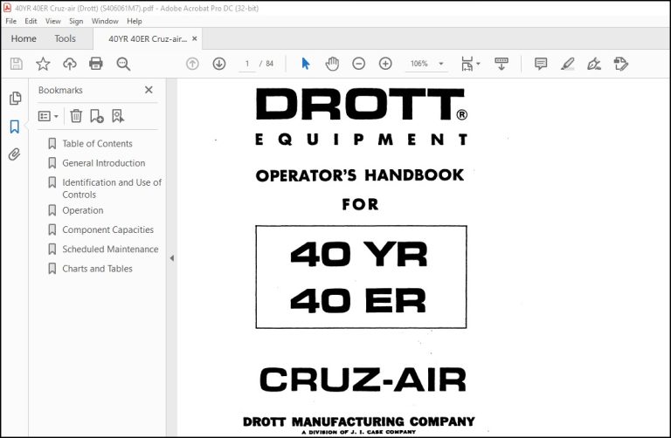Click the Zoom out minus button
Screen dimensions: 671x438
358,64
